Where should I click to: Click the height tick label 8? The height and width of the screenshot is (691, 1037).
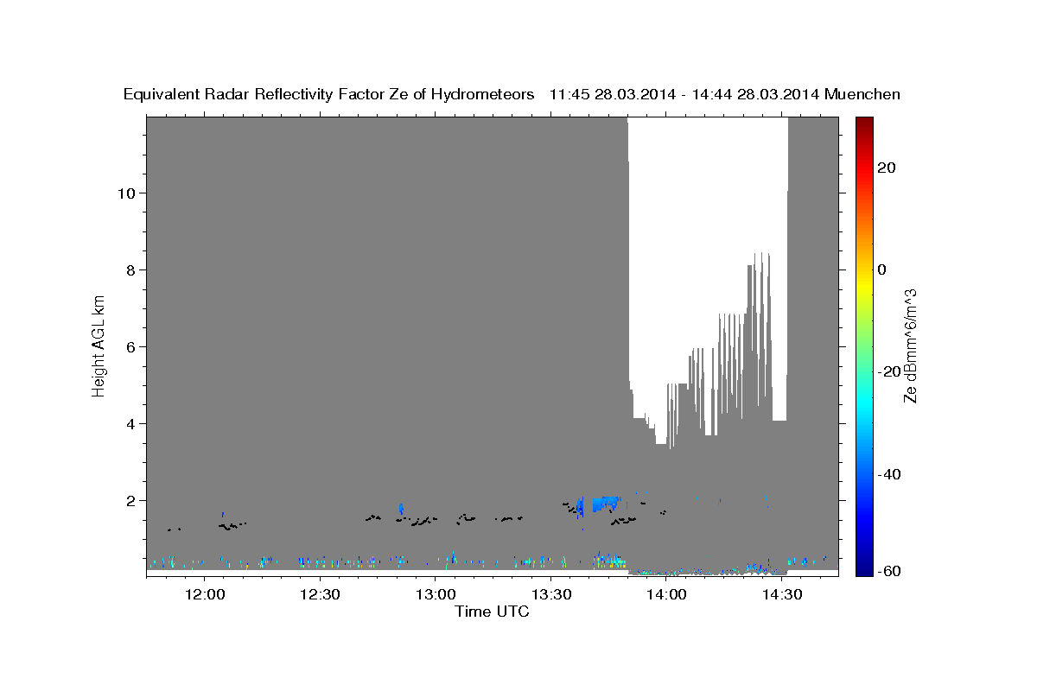pyautogui.click(x=132, y=269)
